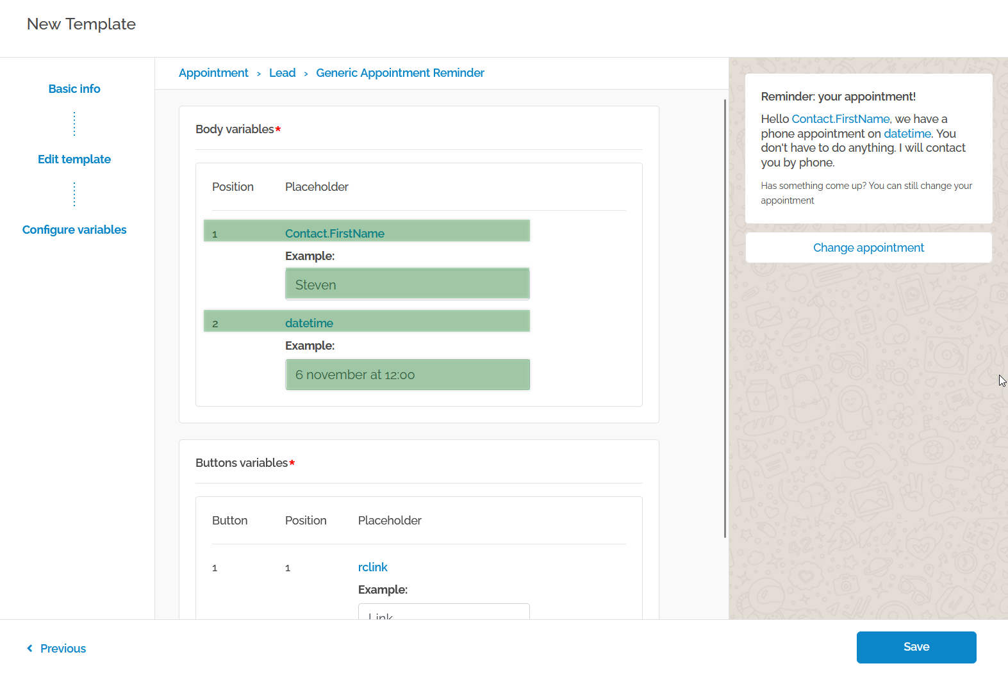1008x675 pixels.
Task: Edit the Steven example field
Action: [x=408, y=284]
